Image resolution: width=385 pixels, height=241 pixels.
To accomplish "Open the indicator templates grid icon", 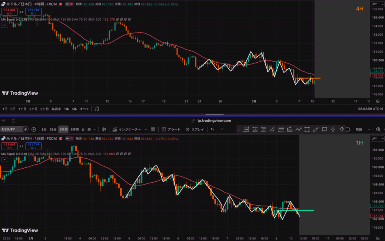I will (153, 129).
